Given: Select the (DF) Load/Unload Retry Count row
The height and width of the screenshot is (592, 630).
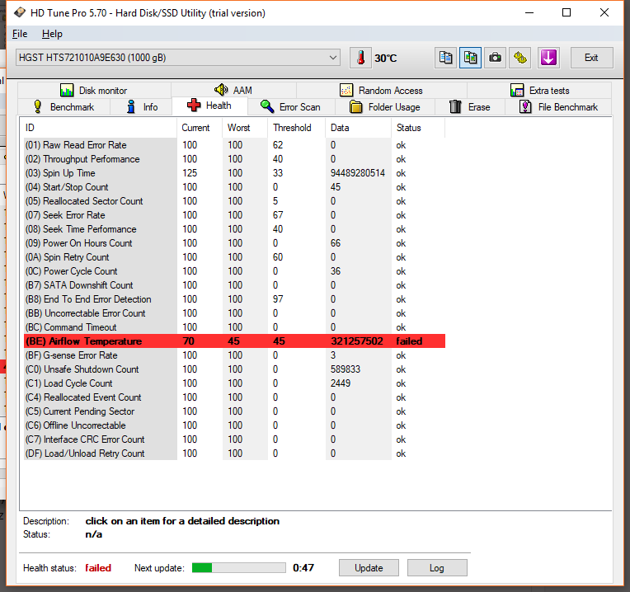Looking at the screenshot, I should 234,453.
